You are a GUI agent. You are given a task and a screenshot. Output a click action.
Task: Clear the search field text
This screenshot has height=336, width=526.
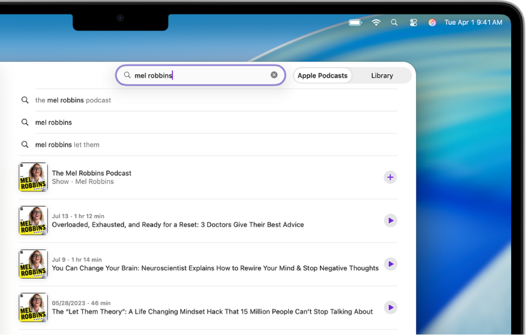274,75
